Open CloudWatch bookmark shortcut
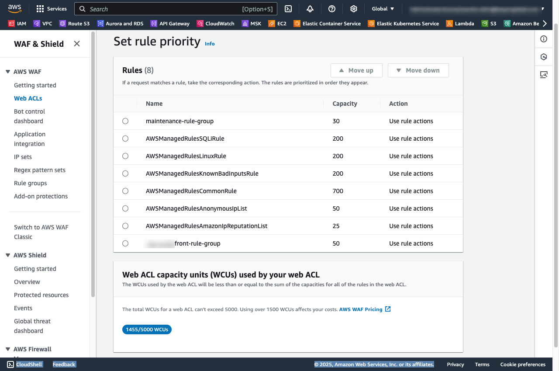This screenshot has width=559, height=371. pyautogui.click(x=215, y=24)
